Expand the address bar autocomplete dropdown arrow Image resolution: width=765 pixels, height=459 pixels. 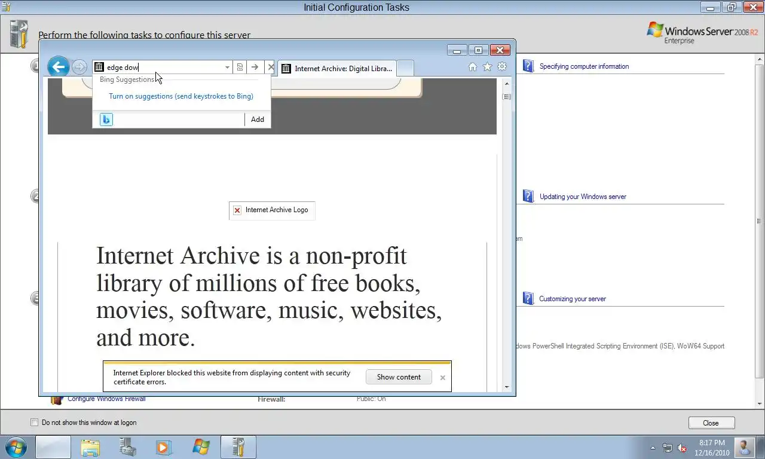point(227,68)
